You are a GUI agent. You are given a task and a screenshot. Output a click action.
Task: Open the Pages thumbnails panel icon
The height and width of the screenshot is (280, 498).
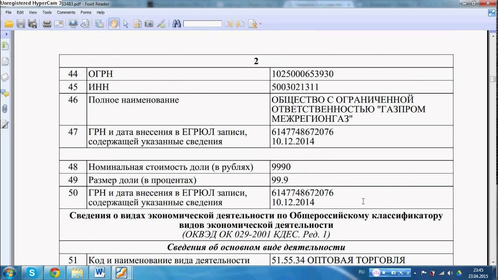pyautogui.click(x=5, y=61)
